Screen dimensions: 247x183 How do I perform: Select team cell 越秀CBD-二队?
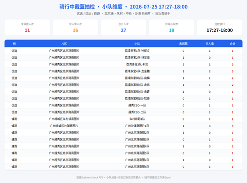pos(137,112)
